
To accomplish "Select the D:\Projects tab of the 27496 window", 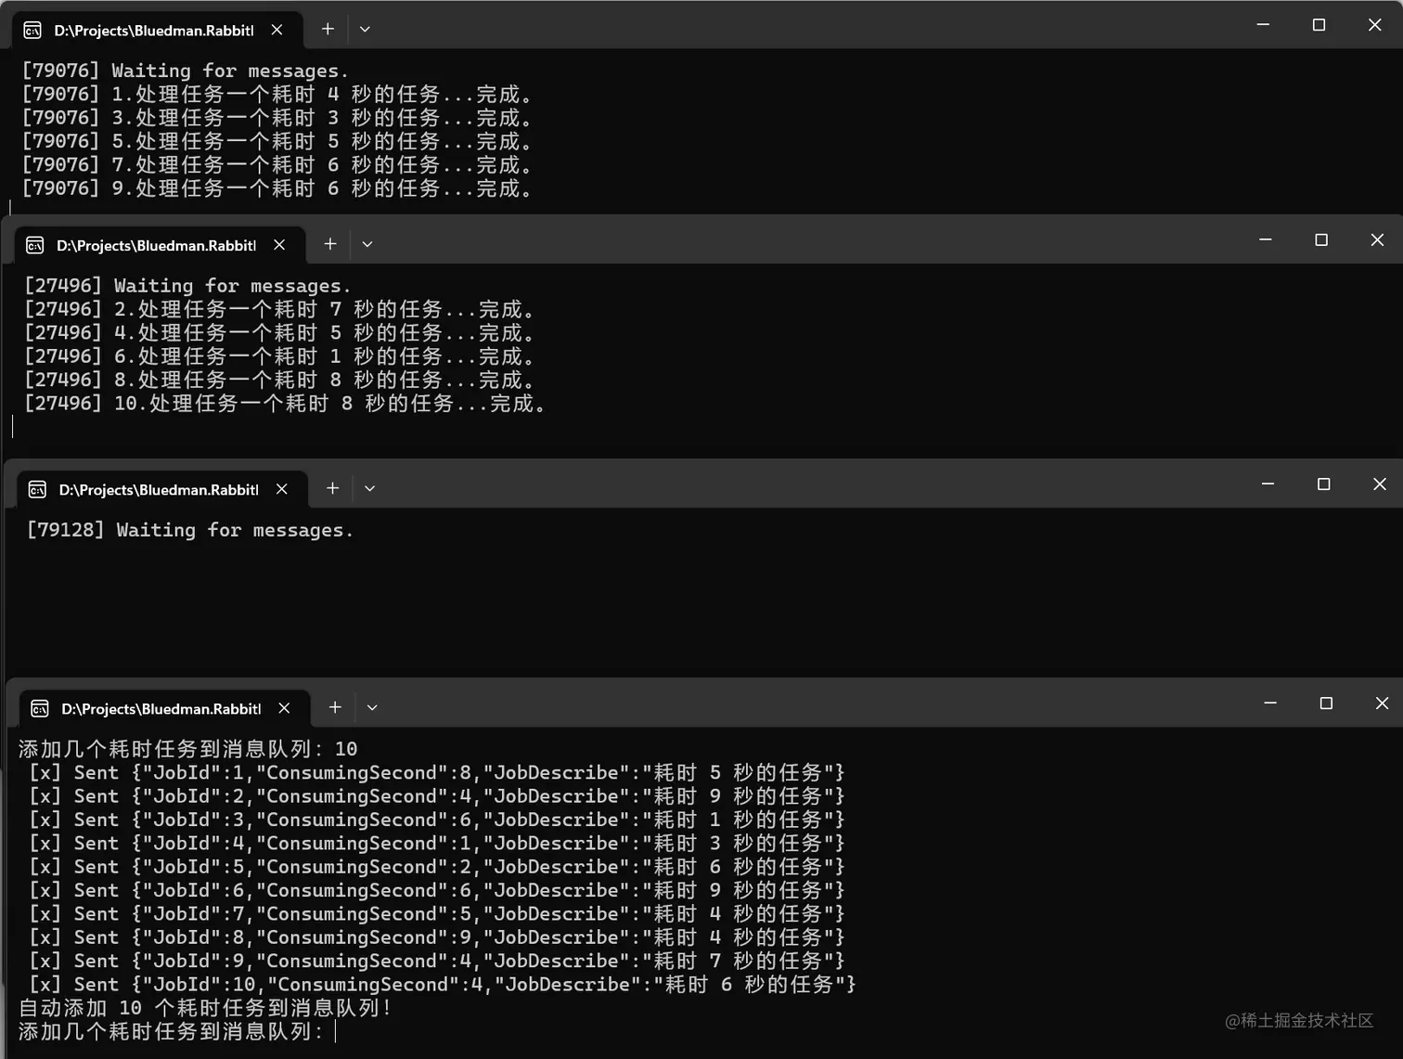I will 160,245.
